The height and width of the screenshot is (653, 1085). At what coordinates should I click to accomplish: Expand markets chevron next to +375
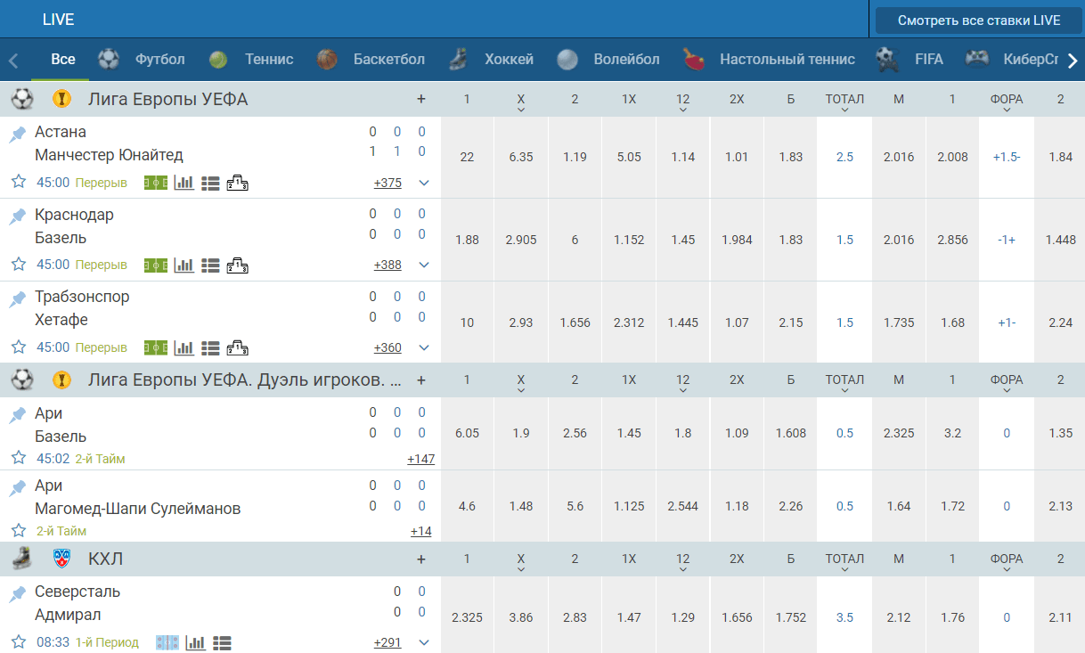point(424,183)
